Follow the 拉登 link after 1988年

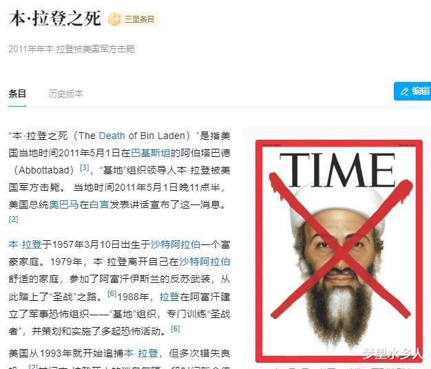pos(169,297)
